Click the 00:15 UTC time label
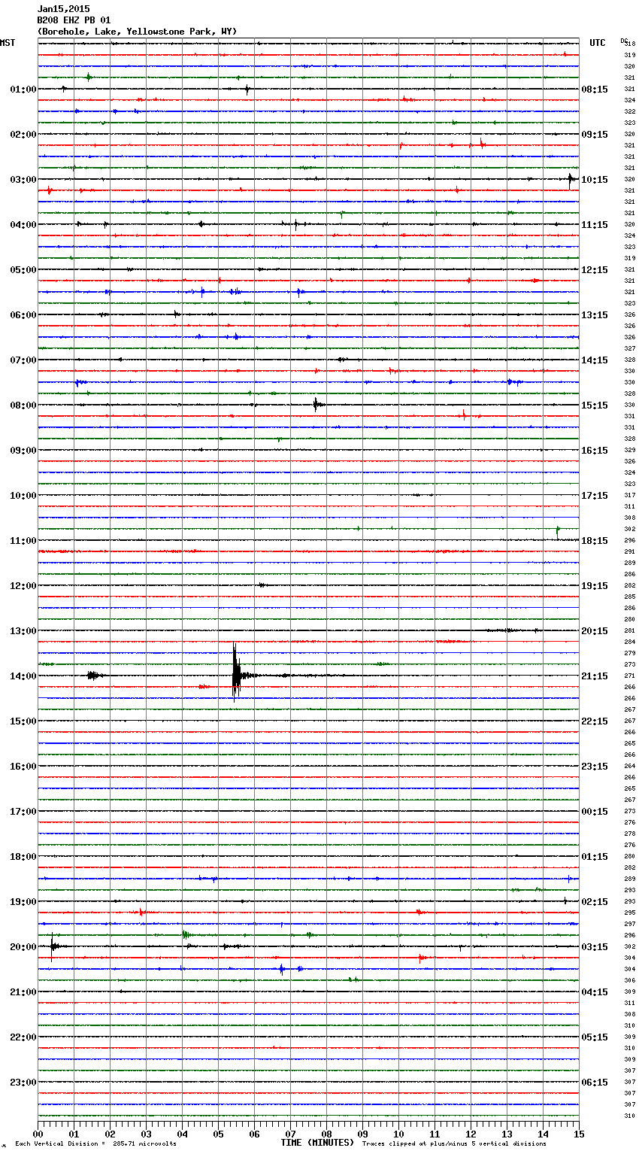The width and height of the screenshot is (639, 1154). pos(595,812)
